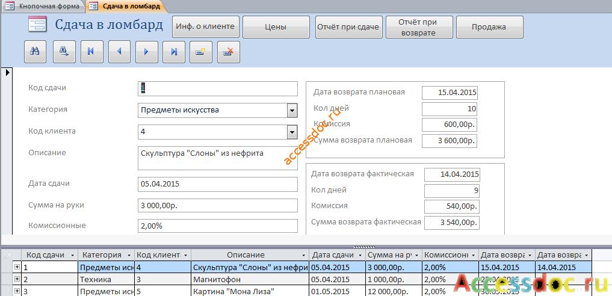
Task: Click into the Дата сдачи field
Action: click(218, 184)
